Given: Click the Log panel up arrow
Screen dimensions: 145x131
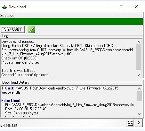Looking at the screenshot, I should click(139, 42).
